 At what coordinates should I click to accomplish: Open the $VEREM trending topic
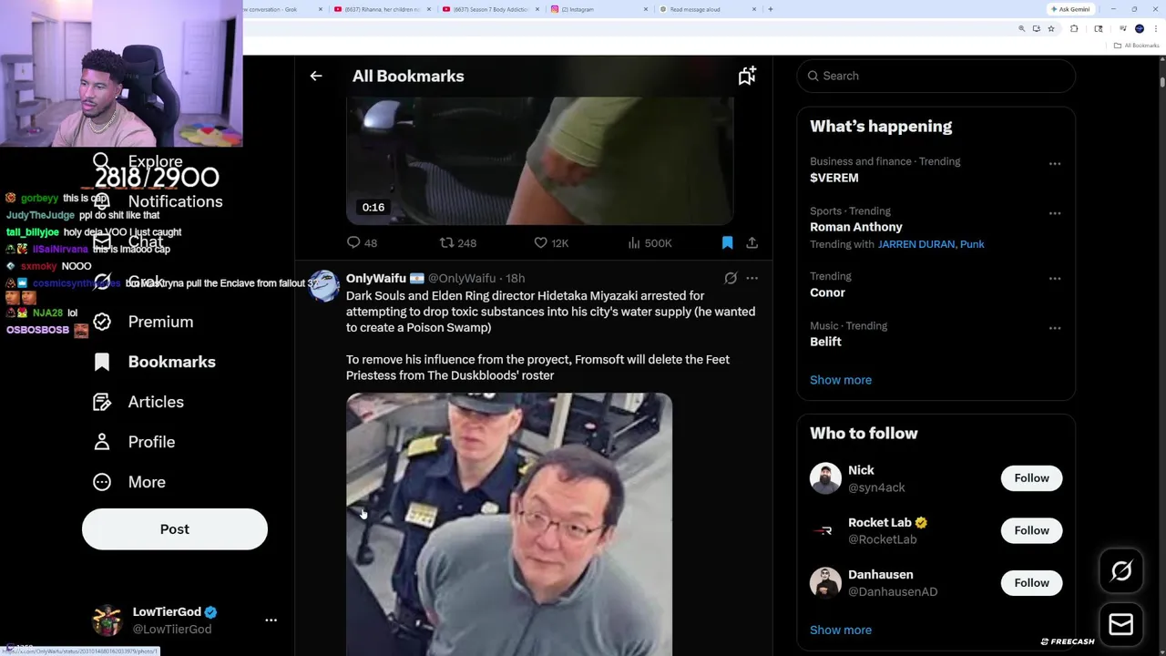(834, 178)
